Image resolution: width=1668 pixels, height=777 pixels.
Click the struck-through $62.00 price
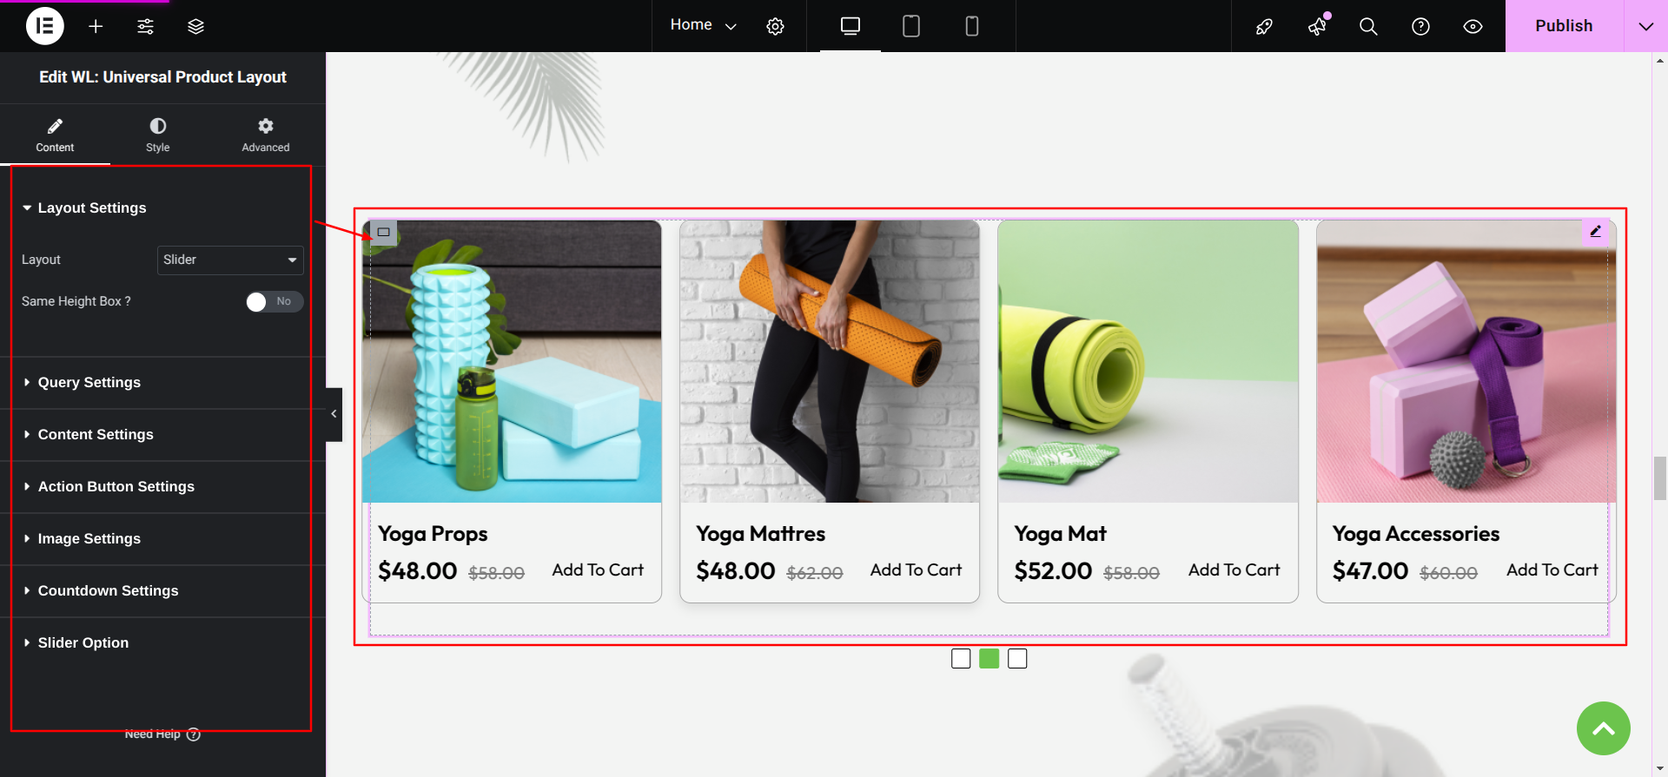[815, 573]
